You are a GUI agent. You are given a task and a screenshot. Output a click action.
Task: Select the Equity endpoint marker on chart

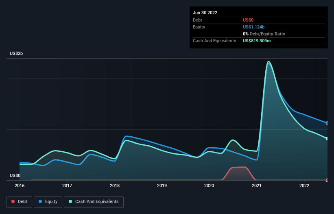[327, 123]
